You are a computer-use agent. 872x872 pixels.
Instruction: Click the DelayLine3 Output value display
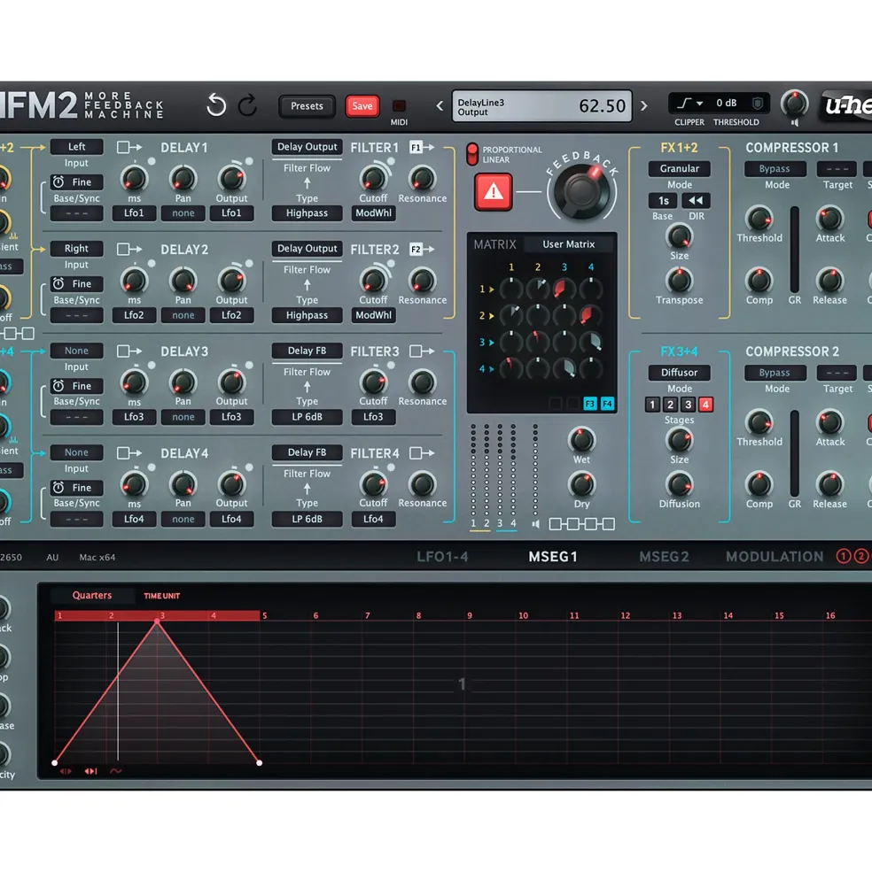pos(541,105)
